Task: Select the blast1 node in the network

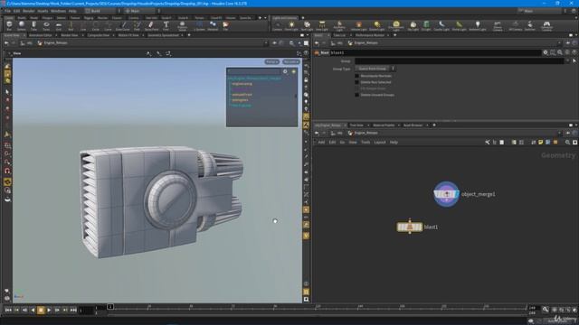Action: coord(410,227)
